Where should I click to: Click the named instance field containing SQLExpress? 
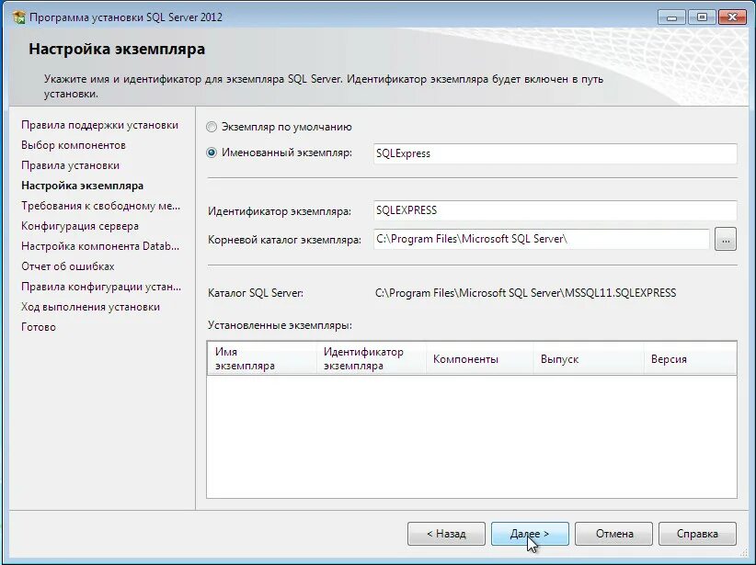[x=555, y=153]
